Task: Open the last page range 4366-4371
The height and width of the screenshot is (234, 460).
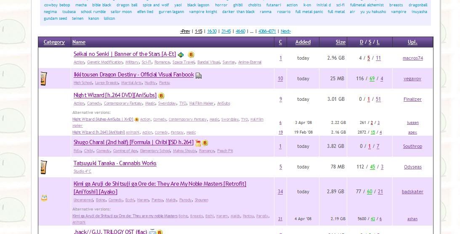Action: click(x=267, y=32)
